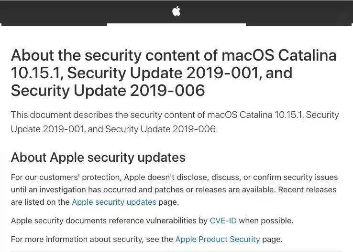Click the word "page." after Apple Product Security
This screenshot has width=353, height=252.
[x=272, y=239]
